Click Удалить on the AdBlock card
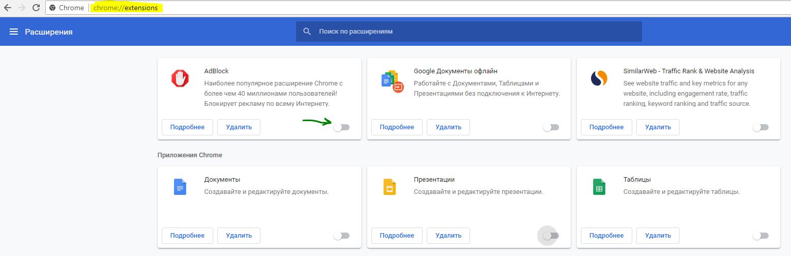The width and height of the screenshot is (791, 256). (x=239, y=127)
